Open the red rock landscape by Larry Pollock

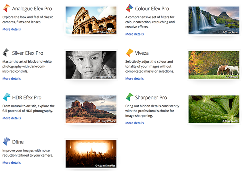pyautogui.click(x=91, y=109)
